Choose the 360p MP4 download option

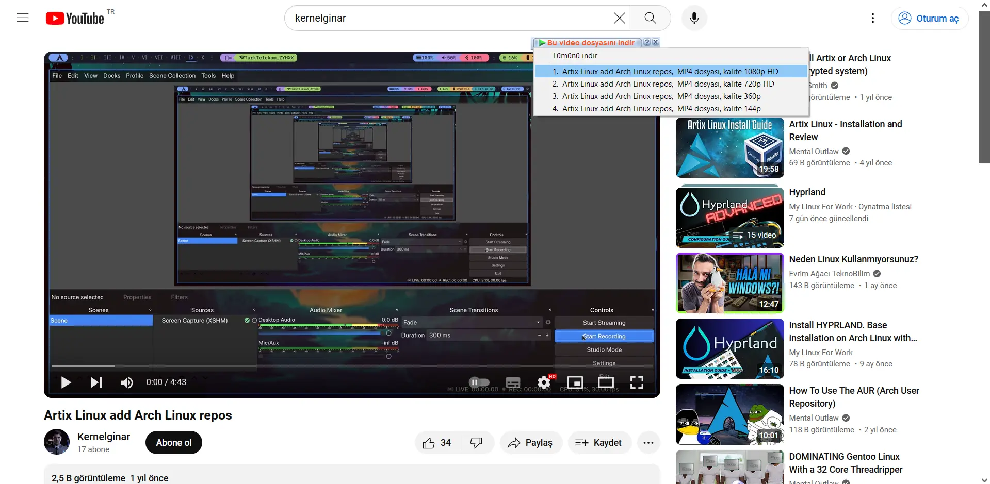pyautogui.click(x=671, y=96)
